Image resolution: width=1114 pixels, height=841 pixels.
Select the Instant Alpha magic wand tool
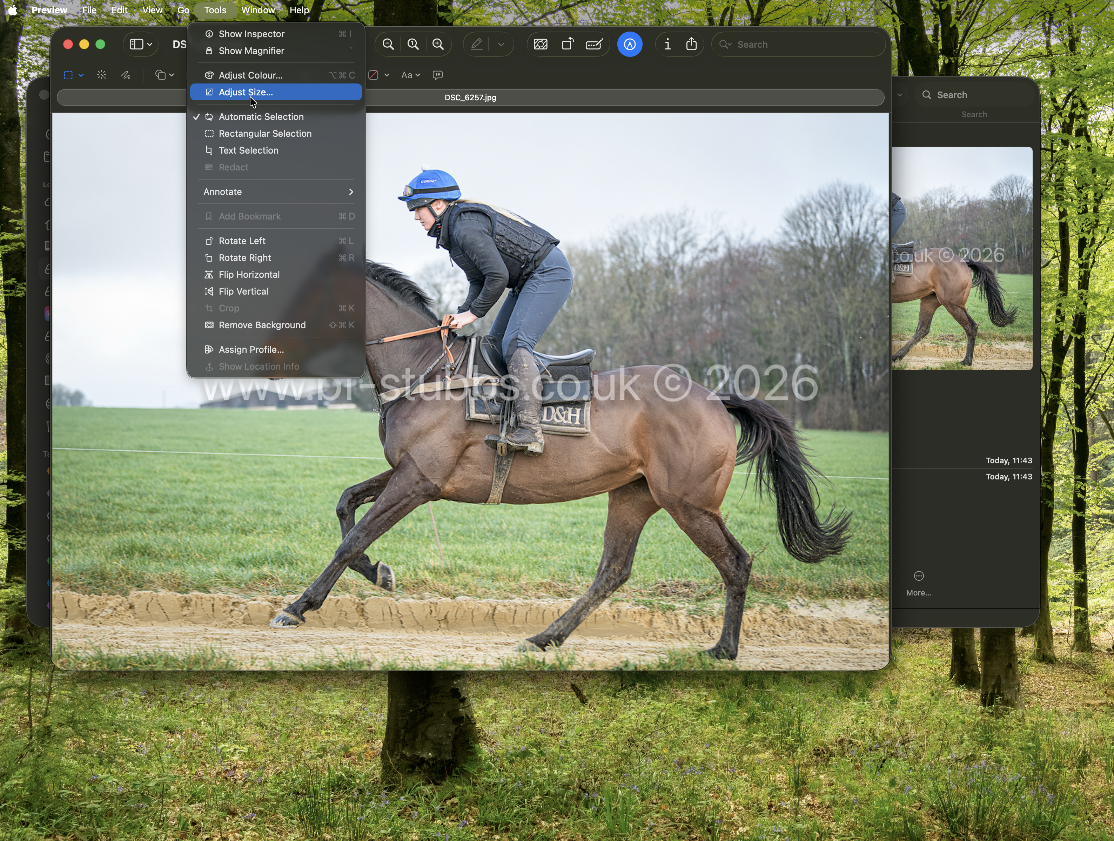(x=101, y=75)
